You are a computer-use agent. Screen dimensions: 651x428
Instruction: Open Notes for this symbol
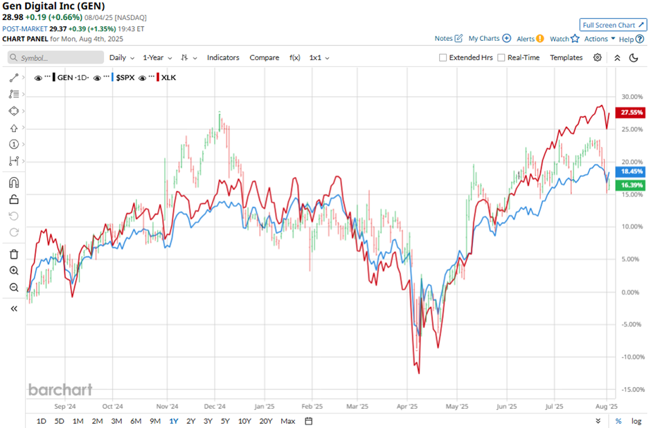click(448, 38)
